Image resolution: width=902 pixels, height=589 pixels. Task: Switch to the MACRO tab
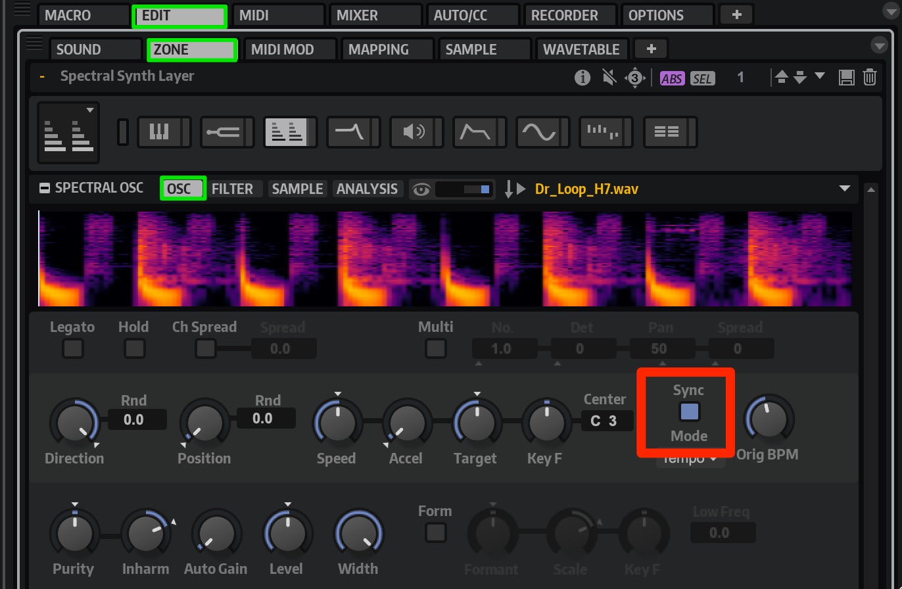(84, 15)
